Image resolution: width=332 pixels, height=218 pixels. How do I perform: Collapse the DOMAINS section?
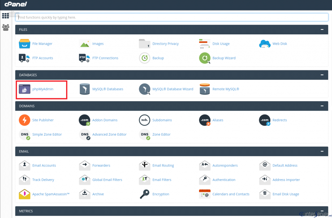tap(322, 106)
